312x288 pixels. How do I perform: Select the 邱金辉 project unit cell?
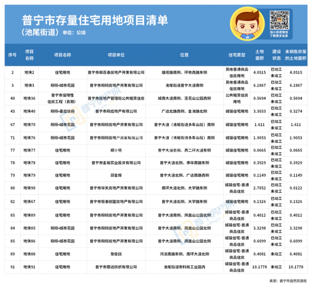pyautogui.click(x=116, y=176)
